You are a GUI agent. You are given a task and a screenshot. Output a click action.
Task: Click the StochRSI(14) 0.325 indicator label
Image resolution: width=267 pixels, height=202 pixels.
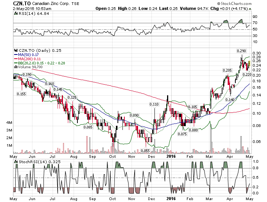coord(40,162)
